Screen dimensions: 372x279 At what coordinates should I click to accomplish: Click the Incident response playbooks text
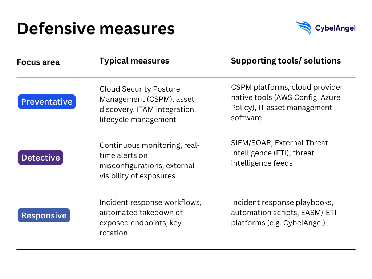(282, 202)
